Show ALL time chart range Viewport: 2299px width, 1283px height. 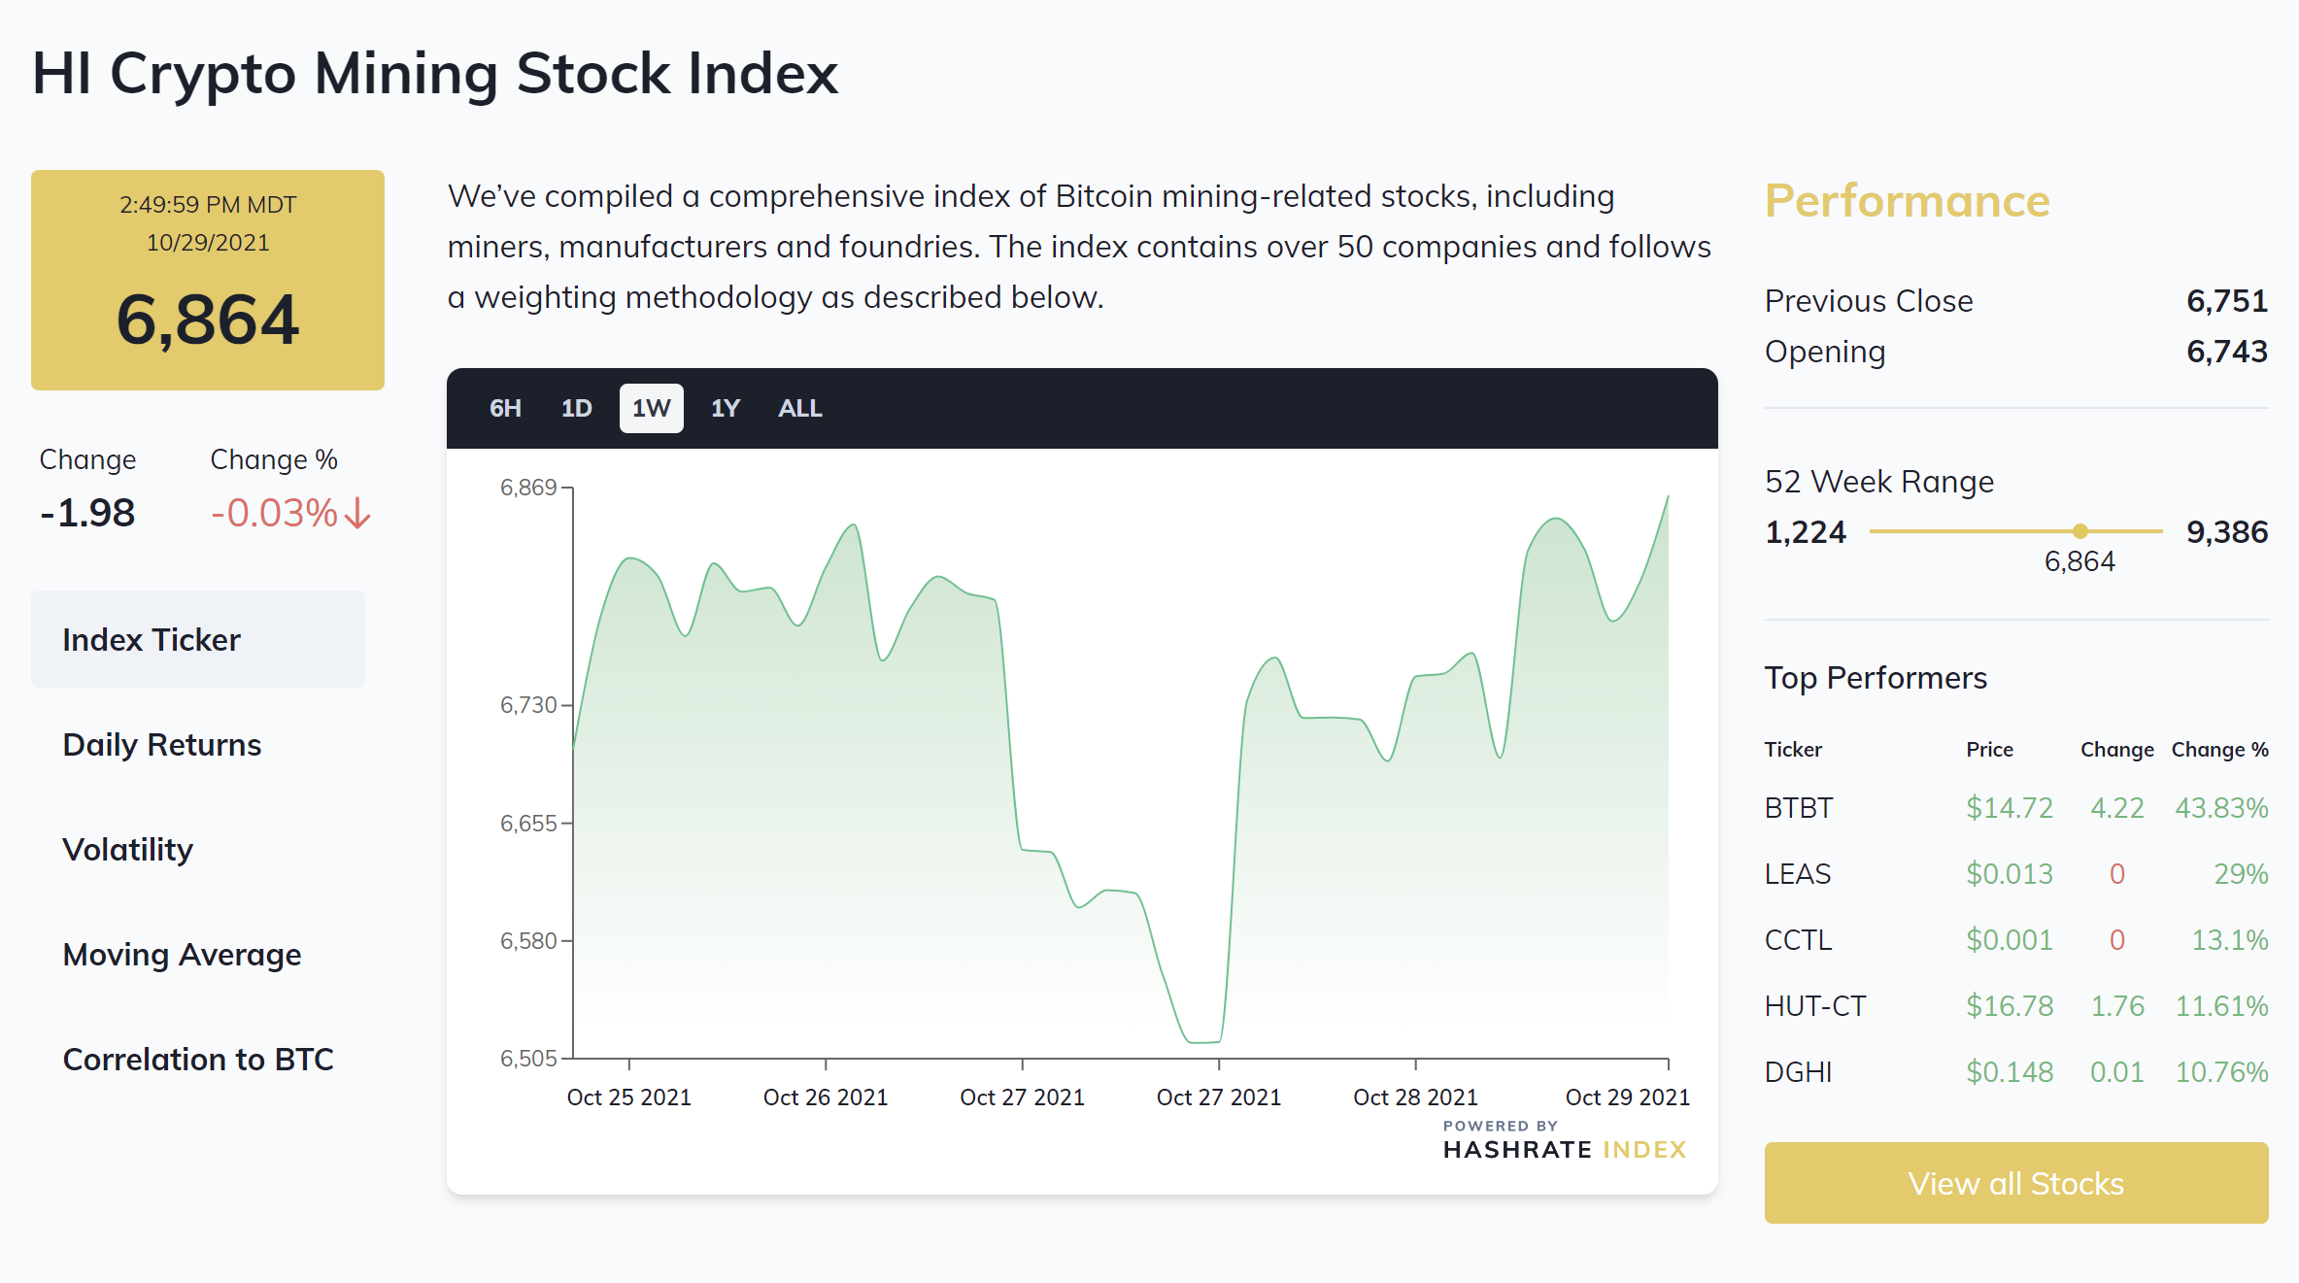tap(799, 408)
